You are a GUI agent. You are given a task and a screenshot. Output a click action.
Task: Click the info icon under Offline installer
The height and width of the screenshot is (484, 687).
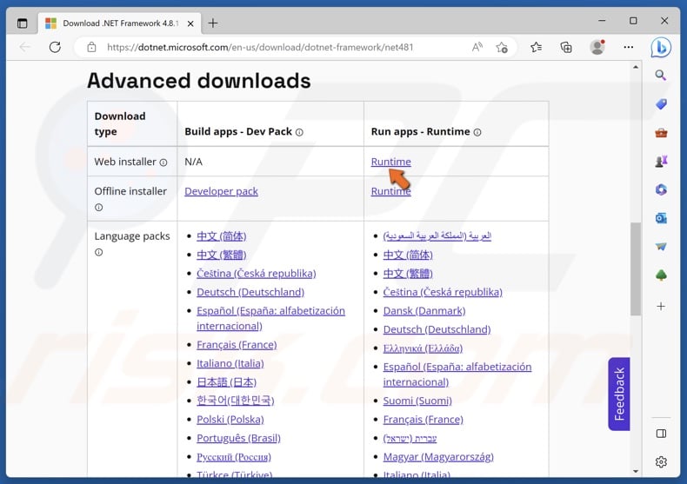pyautogui.click(x=98, y=208)
